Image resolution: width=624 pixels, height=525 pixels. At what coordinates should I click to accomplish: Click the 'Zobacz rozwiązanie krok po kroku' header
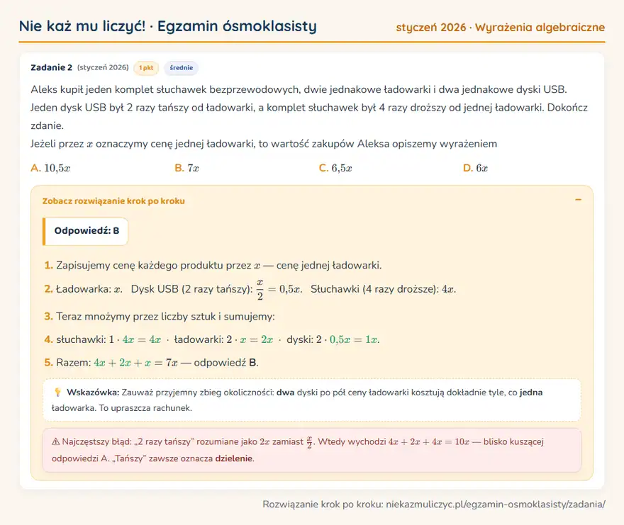tap(113, 201)
